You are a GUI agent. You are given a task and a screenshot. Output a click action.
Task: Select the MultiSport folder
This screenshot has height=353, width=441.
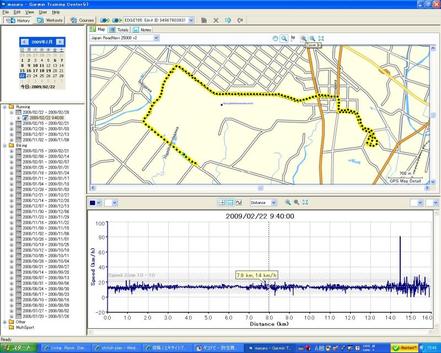[25, 328]
